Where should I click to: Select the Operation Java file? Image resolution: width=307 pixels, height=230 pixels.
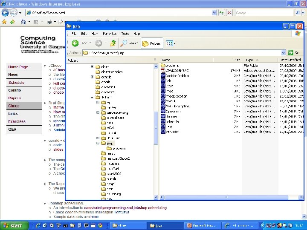click(x=171, y=111)
